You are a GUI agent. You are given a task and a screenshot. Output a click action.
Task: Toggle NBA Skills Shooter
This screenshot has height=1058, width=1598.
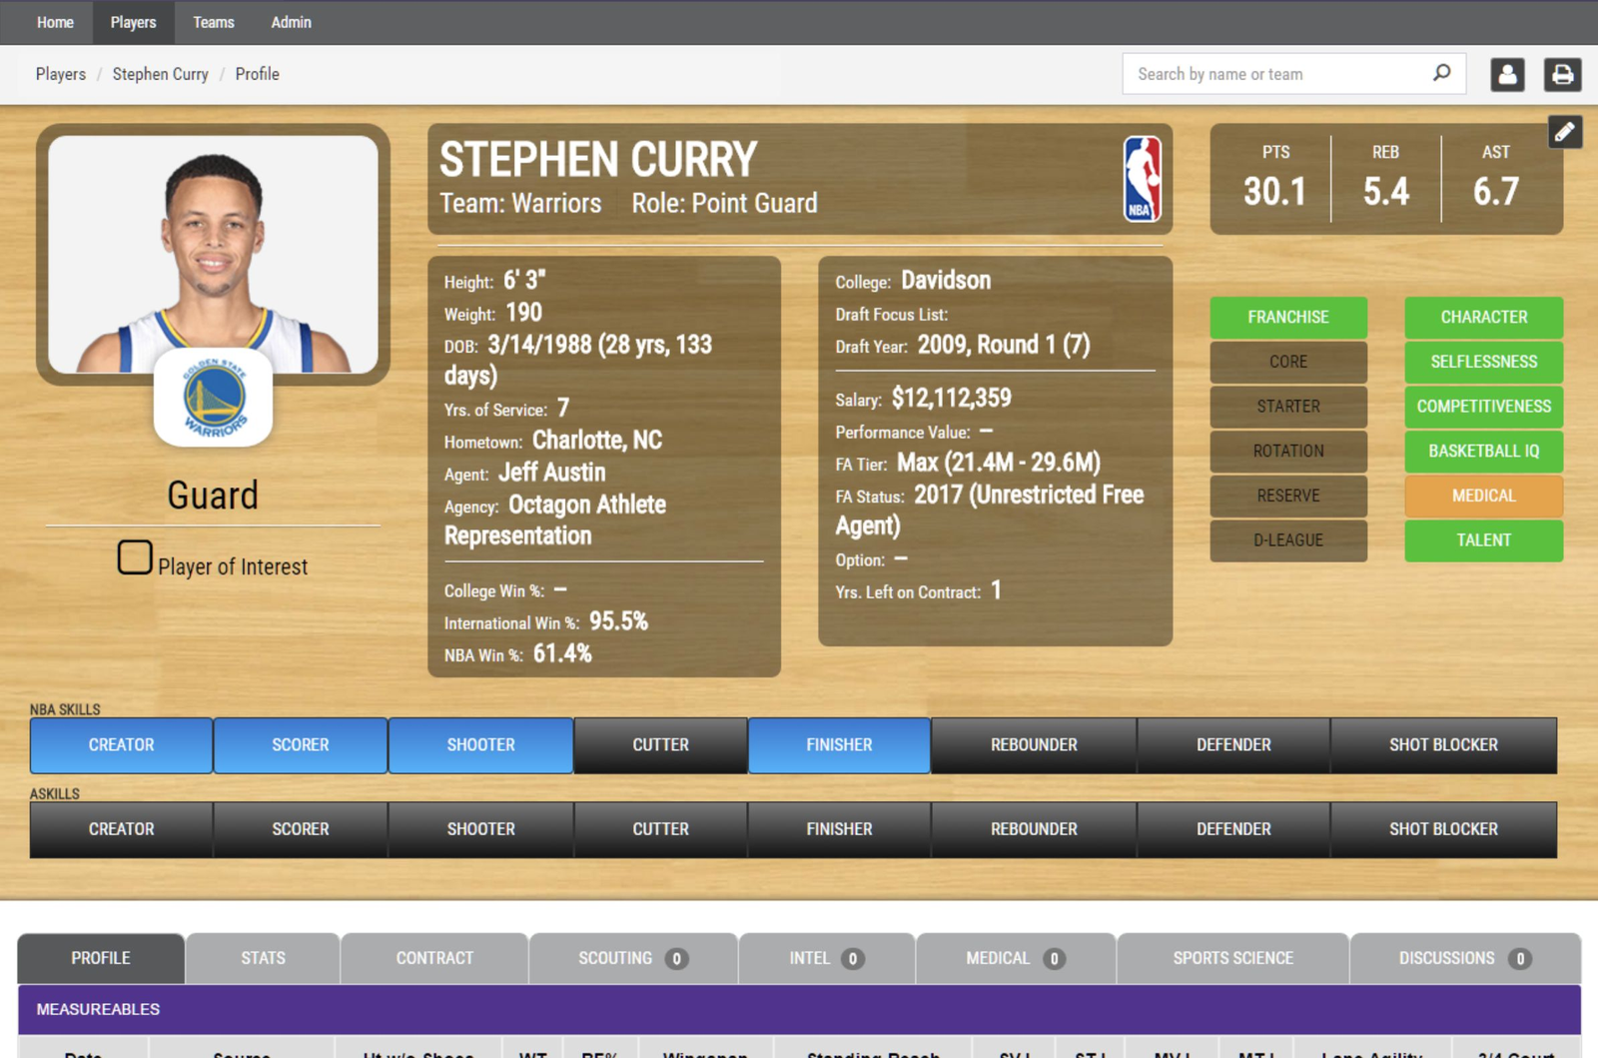(x=480, y=745)
